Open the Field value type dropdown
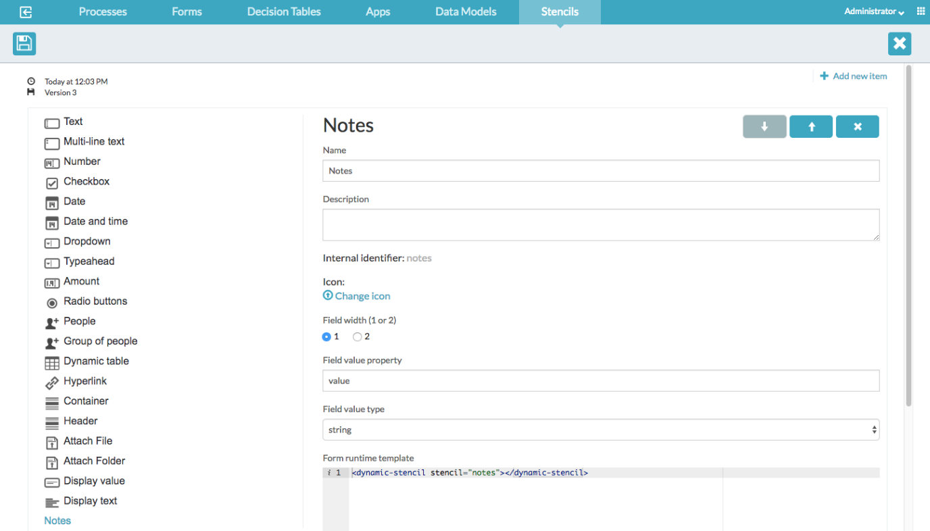 (x=601, y=430)
